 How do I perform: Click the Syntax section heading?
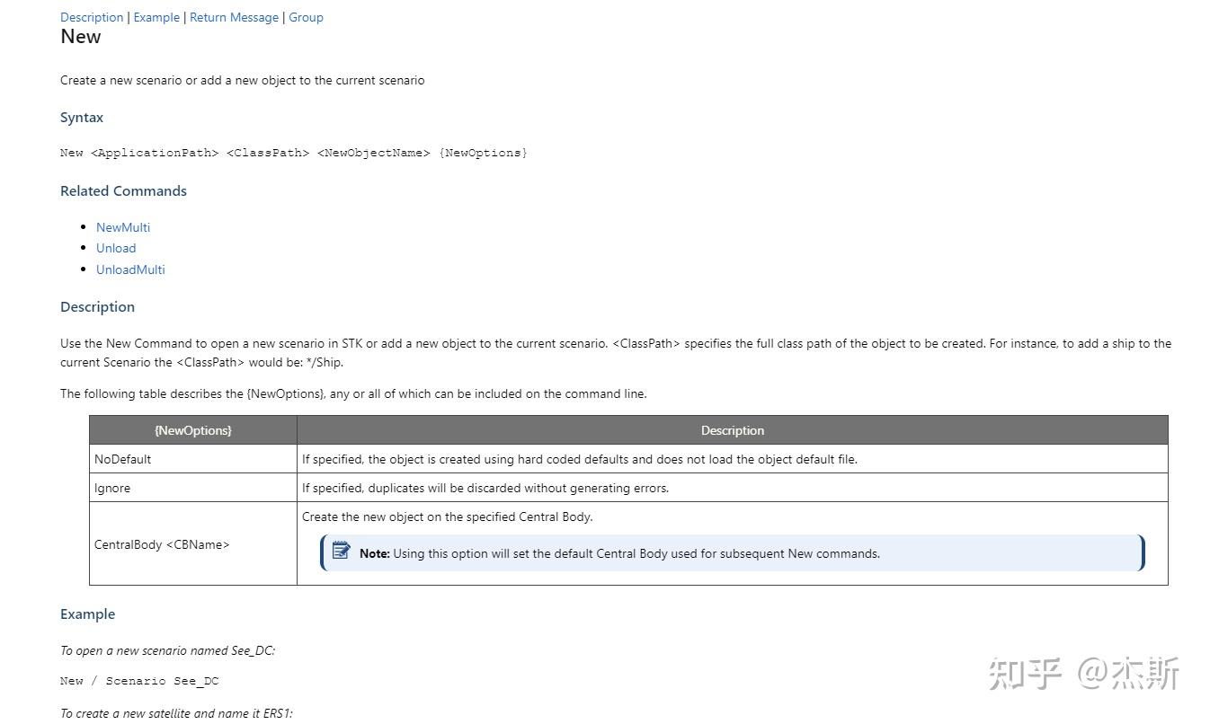pos(82,118)
